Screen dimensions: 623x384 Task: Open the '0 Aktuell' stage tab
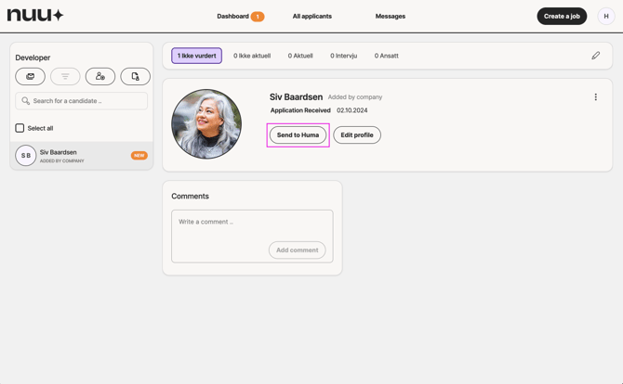(x=300, y=56)
